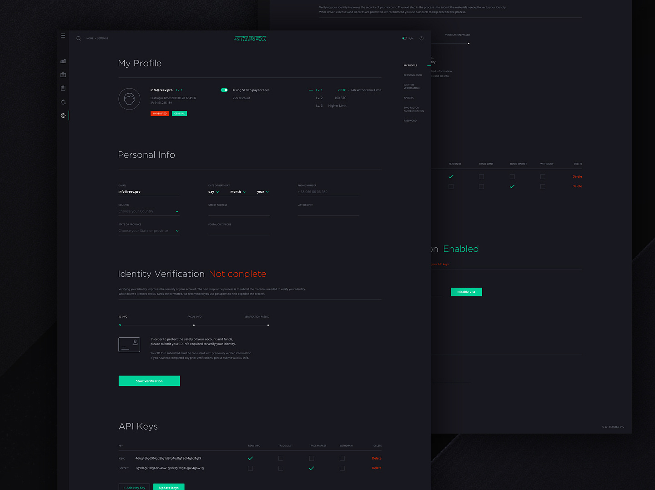The width and height of the screenshot is (655, 490).
Task: Select PERSONAL INFO in the side navigation
Action: click(x=413, y=75)
